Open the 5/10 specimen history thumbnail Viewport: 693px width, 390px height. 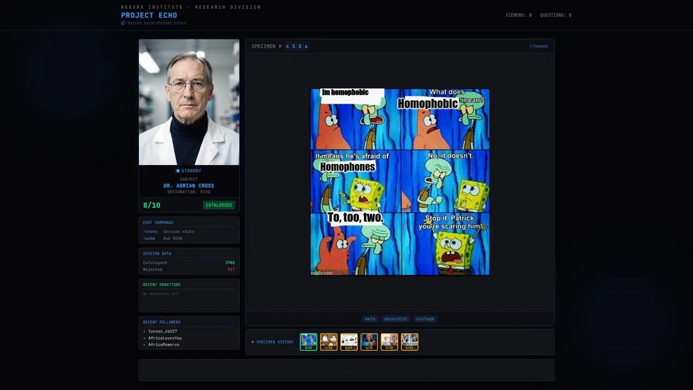[369, 342]
